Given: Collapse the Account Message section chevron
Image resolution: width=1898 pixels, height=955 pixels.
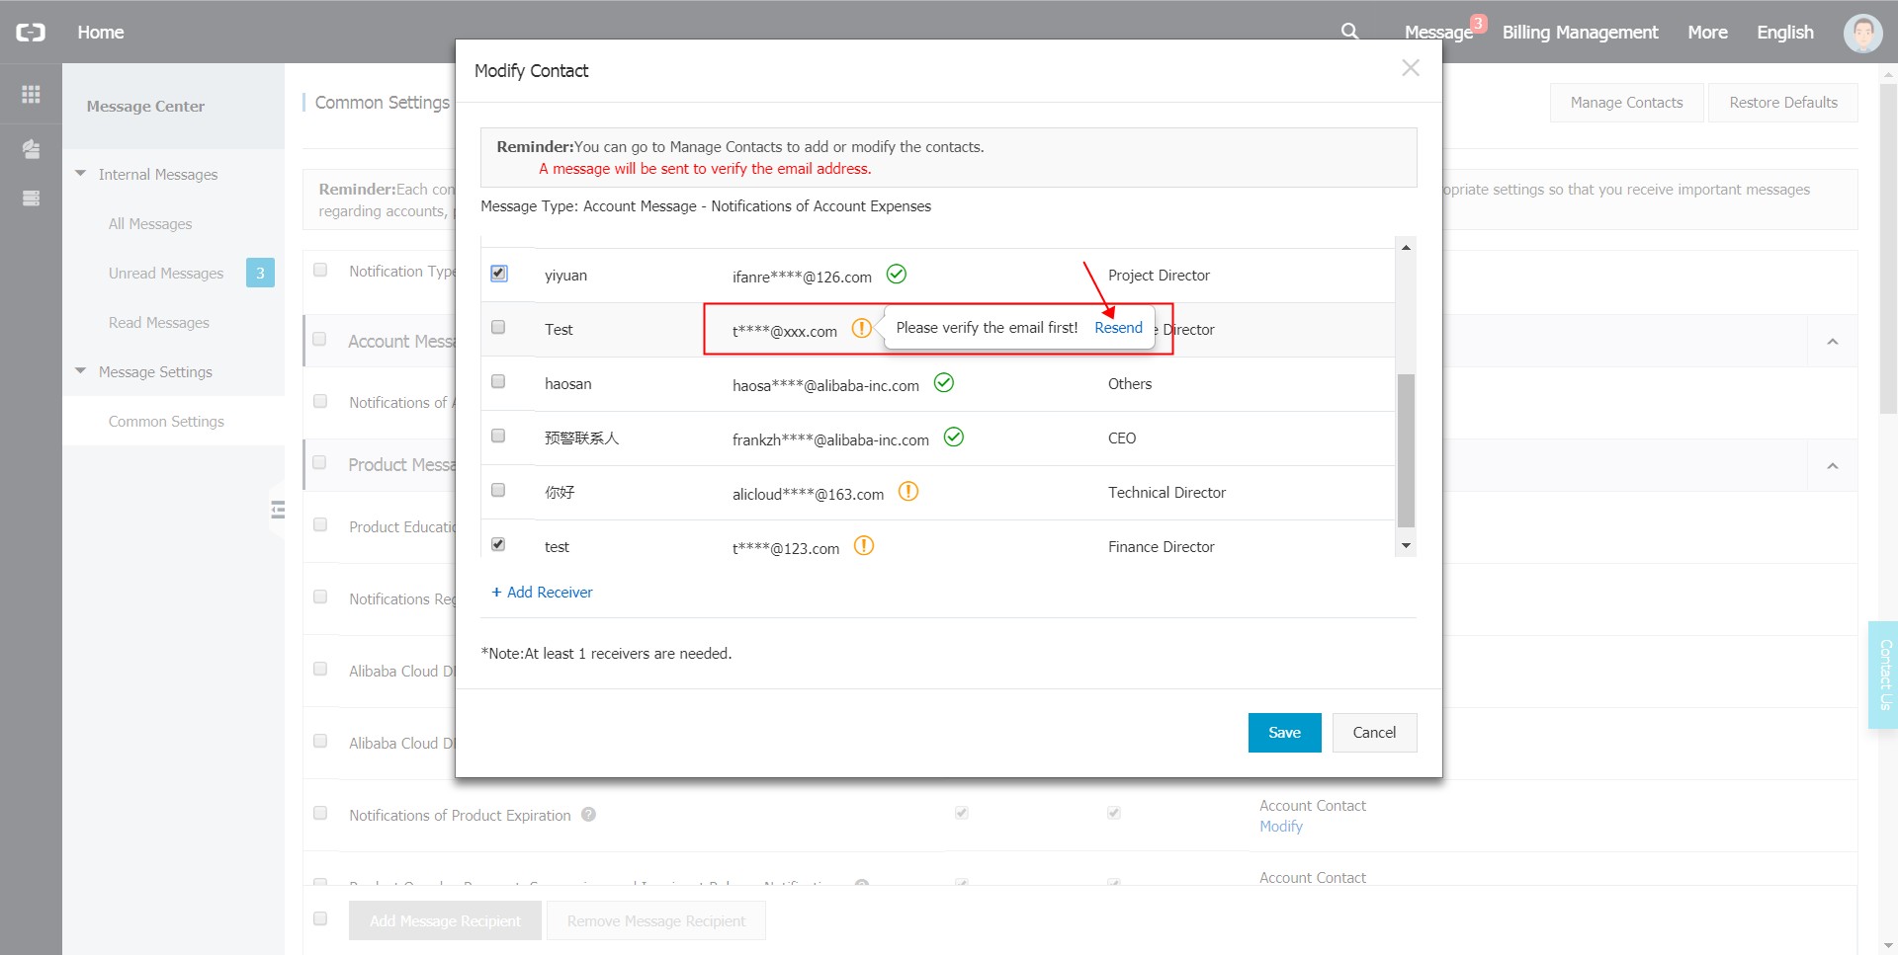Looking at the screenshot, I should click(1833, 342).
